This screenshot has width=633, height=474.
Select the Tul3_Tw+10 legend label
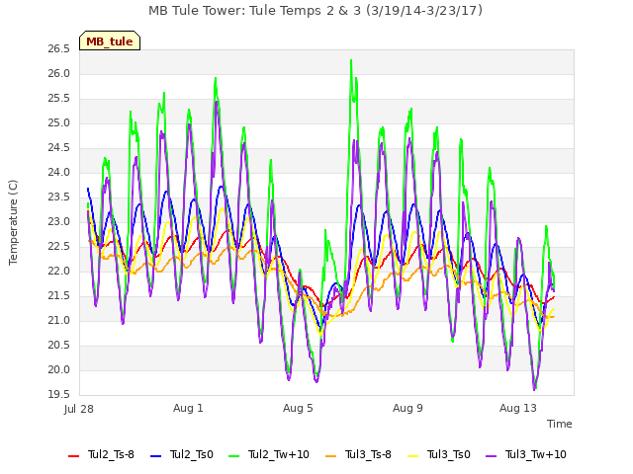tap(536, 454)
